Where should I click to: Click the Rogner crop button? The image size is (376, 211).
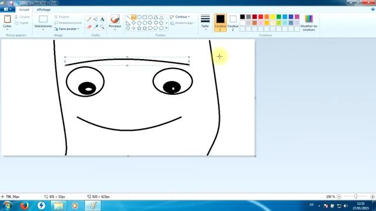tap(62, 17)
